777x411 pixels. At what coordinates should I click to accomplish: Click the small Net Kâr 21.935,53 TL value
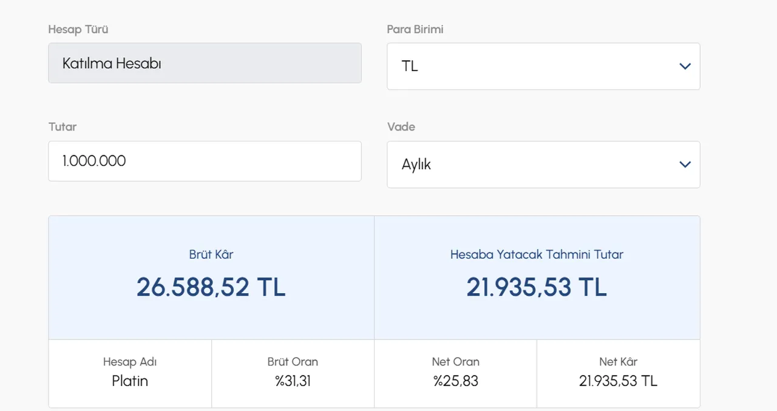click(618, 381)
